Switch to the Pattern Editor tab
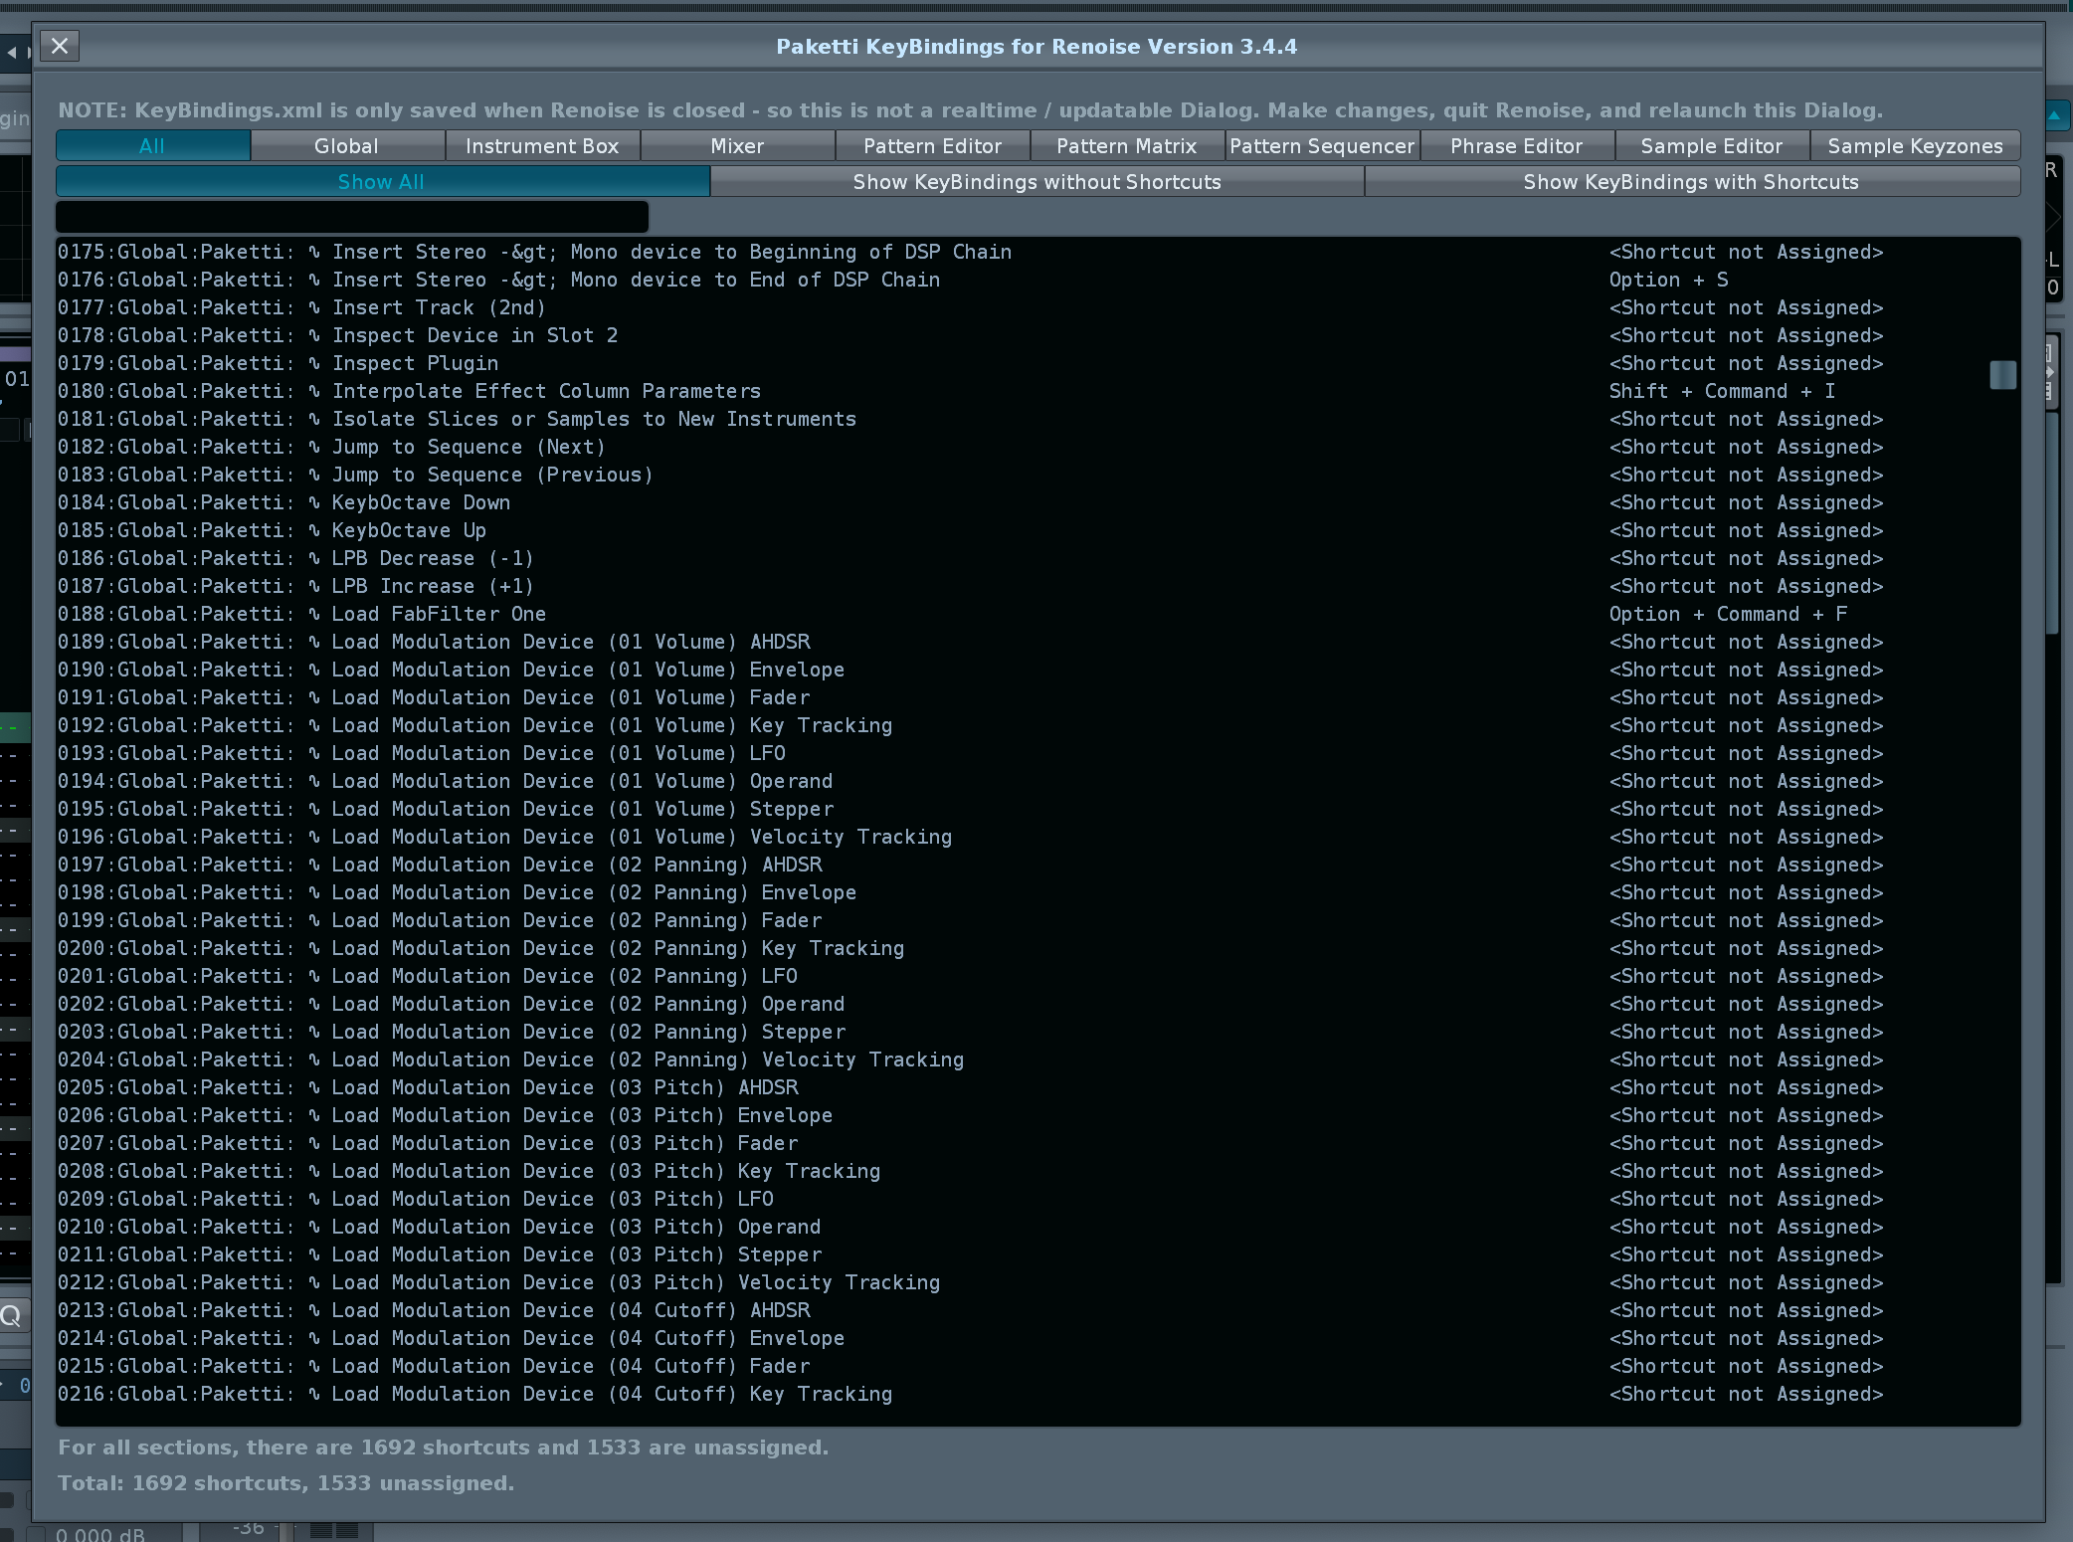2073x1542 pixels. click(x=932, y=146)
